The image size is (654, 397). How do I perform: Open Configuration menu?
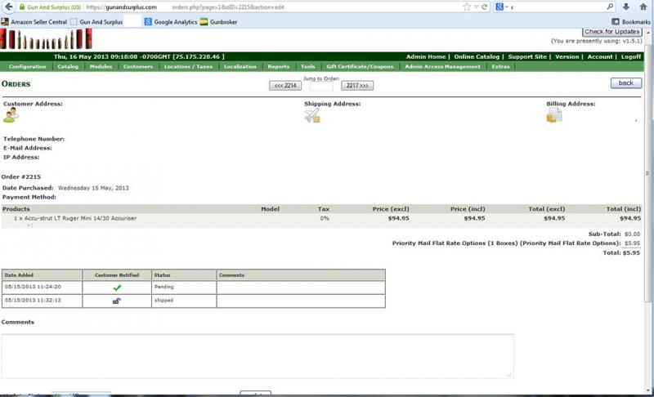[x=28, y=67]
